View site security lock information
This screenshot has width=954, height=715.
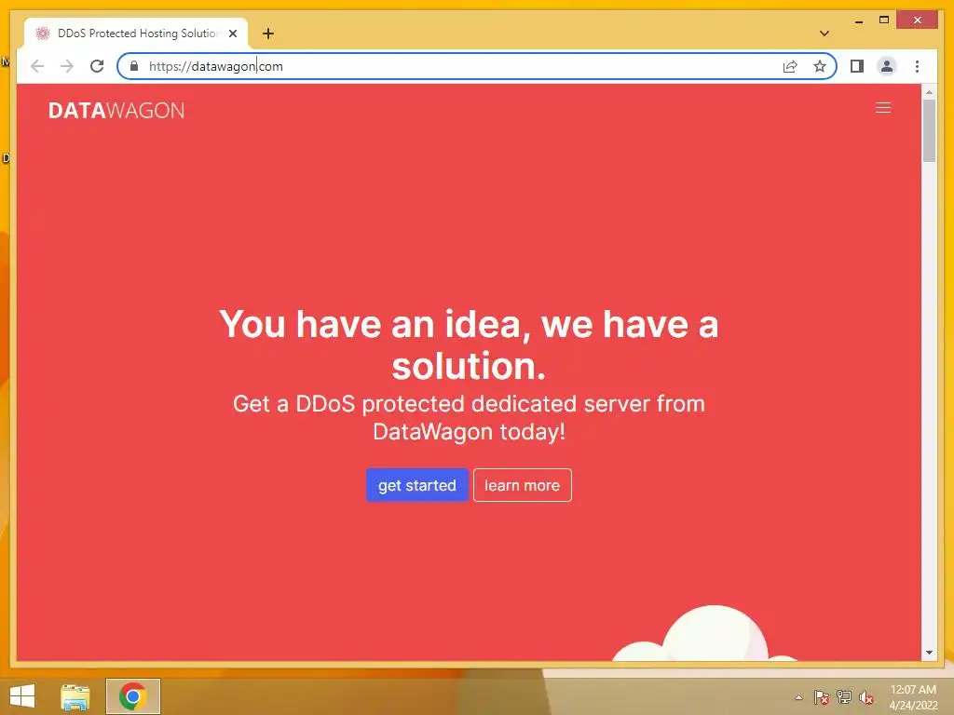134,66
